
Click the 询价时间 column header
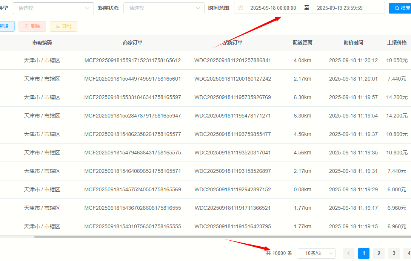(353, 43)
